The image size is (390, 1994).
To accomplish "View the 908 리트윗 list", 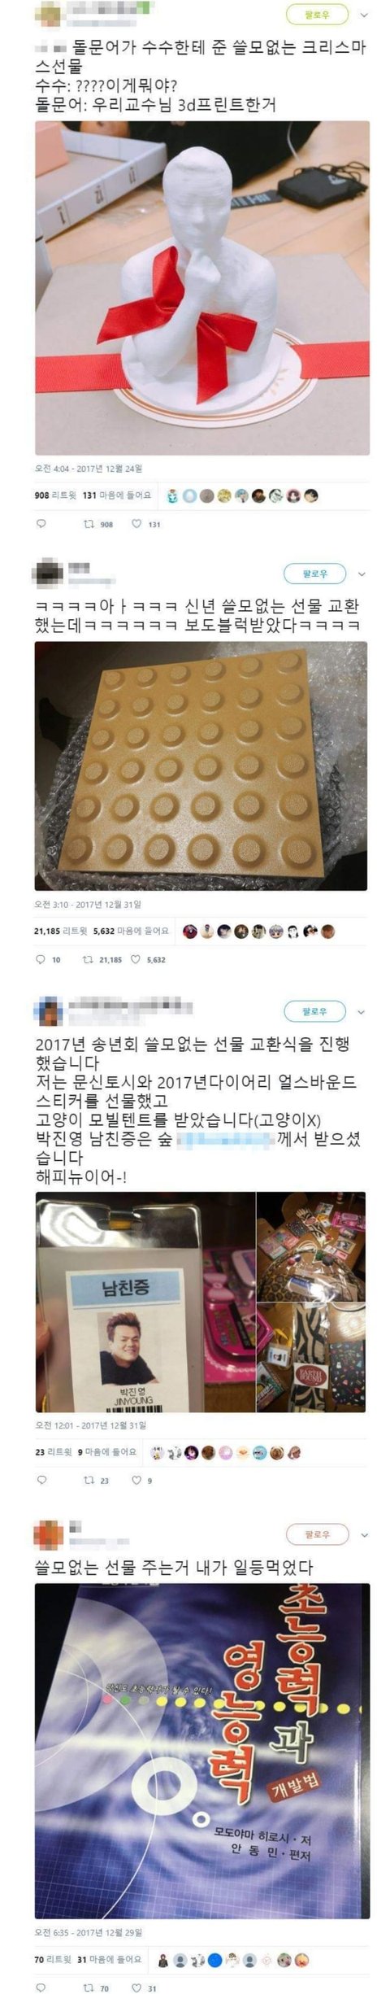I will tap(55, 495).
